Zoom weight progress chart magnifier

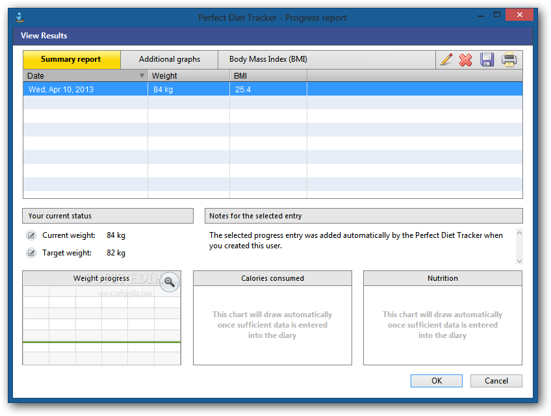tap(170, 281)
